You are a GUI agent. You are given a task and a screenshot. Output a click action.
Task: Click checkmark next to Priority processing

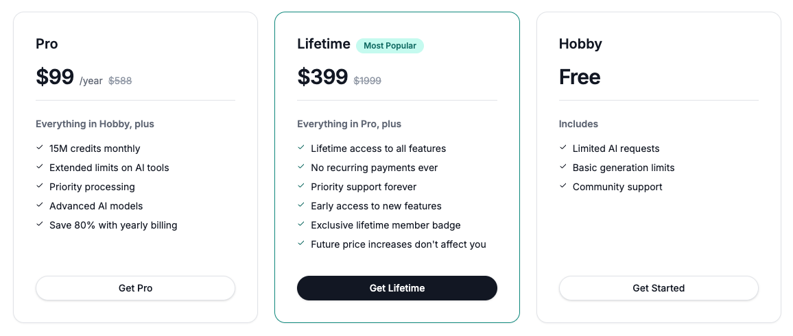(40, 186)
